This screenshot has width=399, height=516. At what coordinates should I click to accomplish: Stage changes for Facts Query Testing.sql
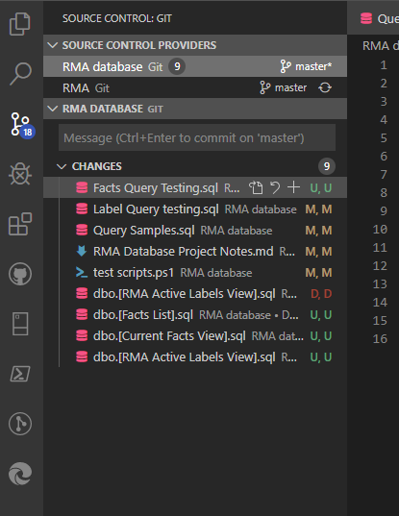coord(293,188)
